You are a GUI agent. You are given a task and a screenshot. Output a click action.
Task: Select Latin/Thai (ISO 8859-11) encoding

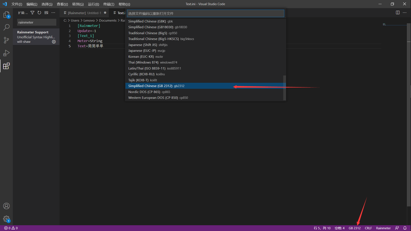pyautogui.click(x=205, y=68)
